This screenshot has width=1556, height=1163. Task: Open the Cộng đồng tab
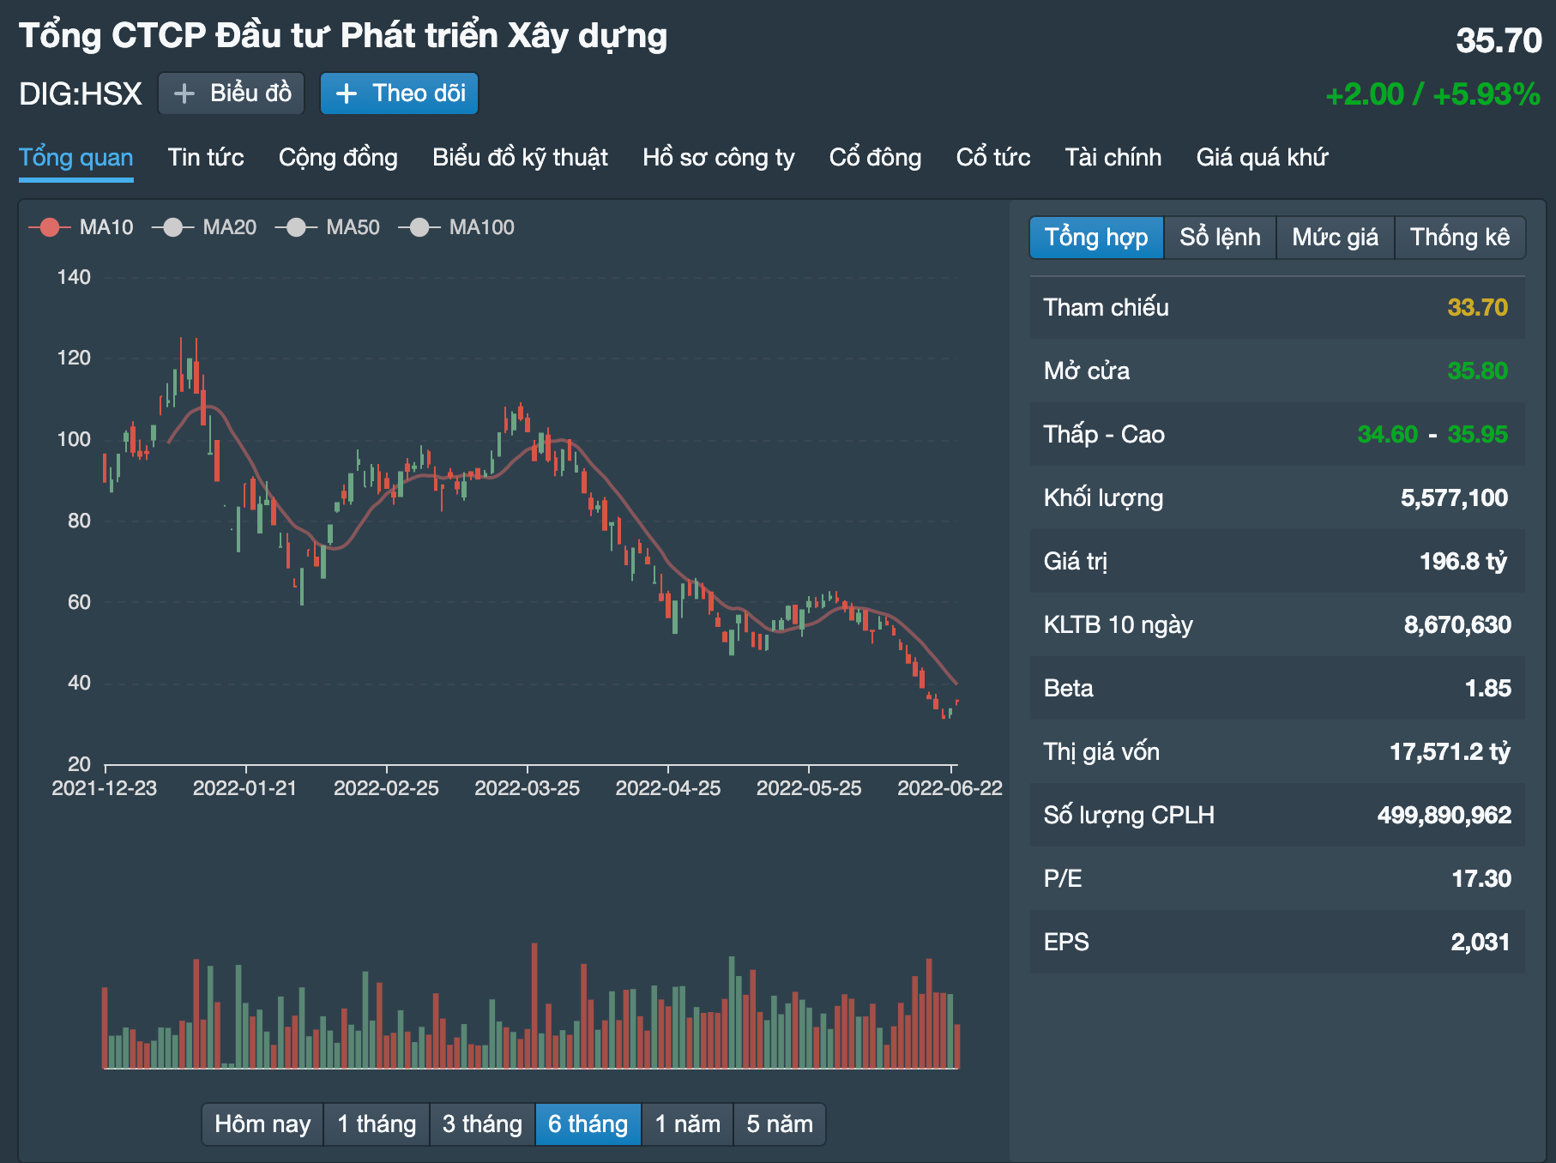point(338,158)
